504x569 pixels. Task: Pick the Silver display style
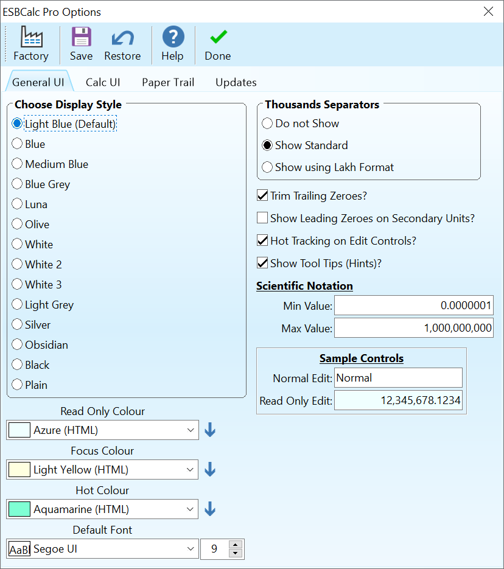(31, 324)
